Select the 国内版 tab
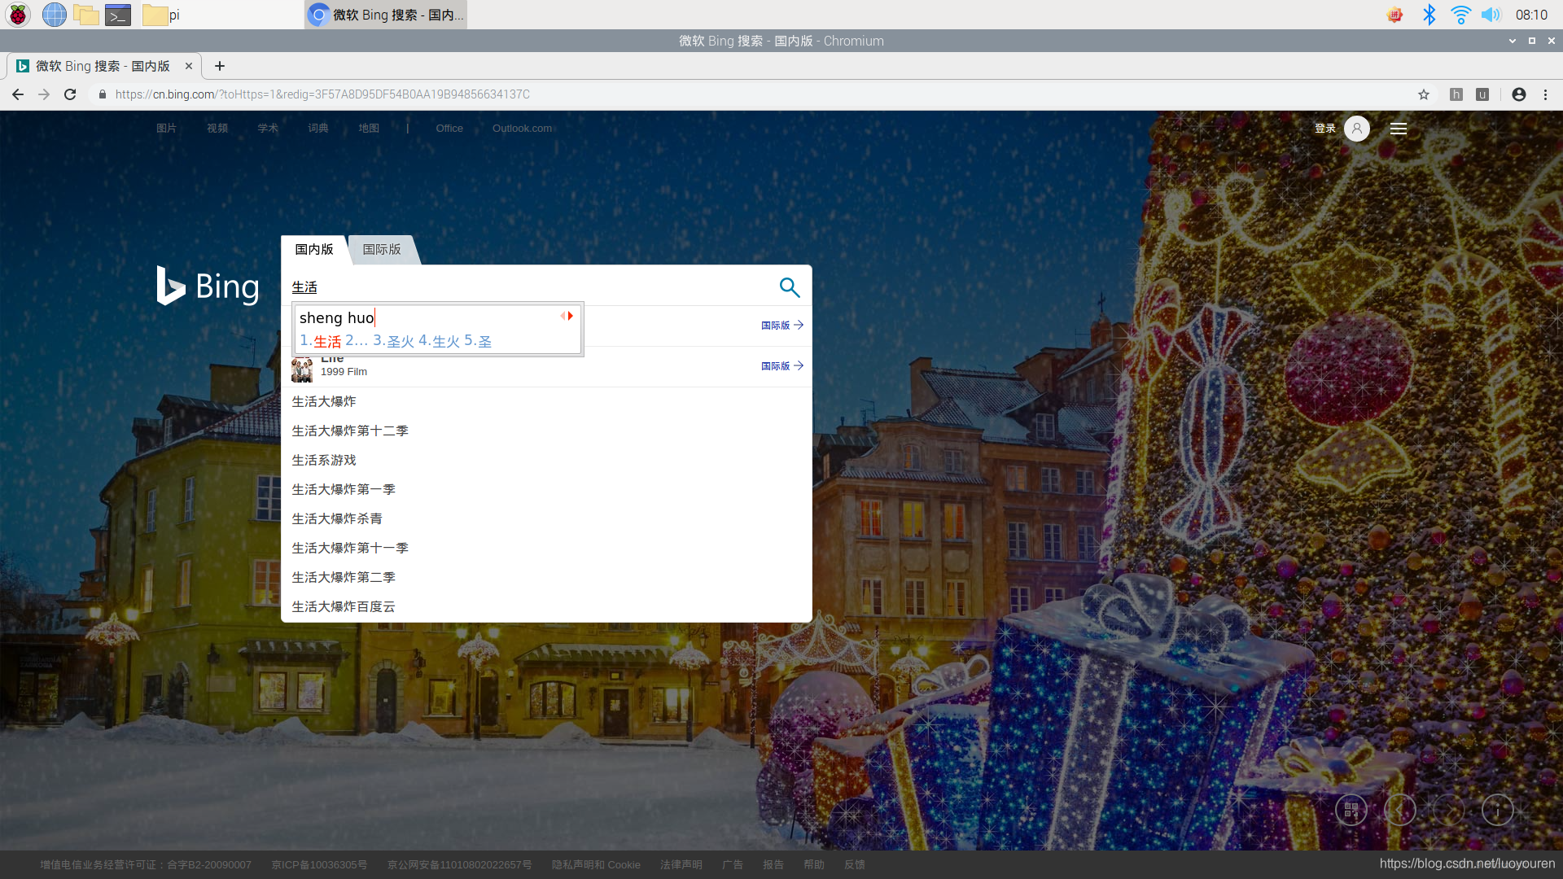This screenshot has height=879, width=1563. 314,249
